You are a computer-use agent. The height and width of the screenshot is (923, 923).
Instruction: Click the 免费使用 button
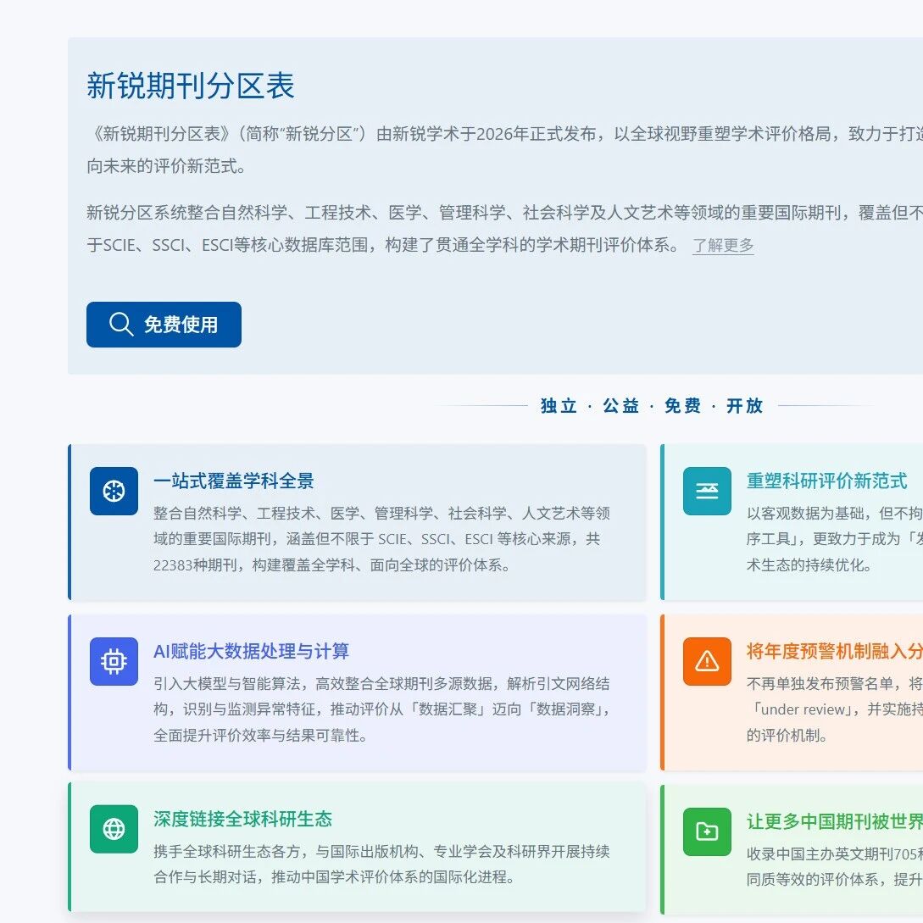pos(164,325)
